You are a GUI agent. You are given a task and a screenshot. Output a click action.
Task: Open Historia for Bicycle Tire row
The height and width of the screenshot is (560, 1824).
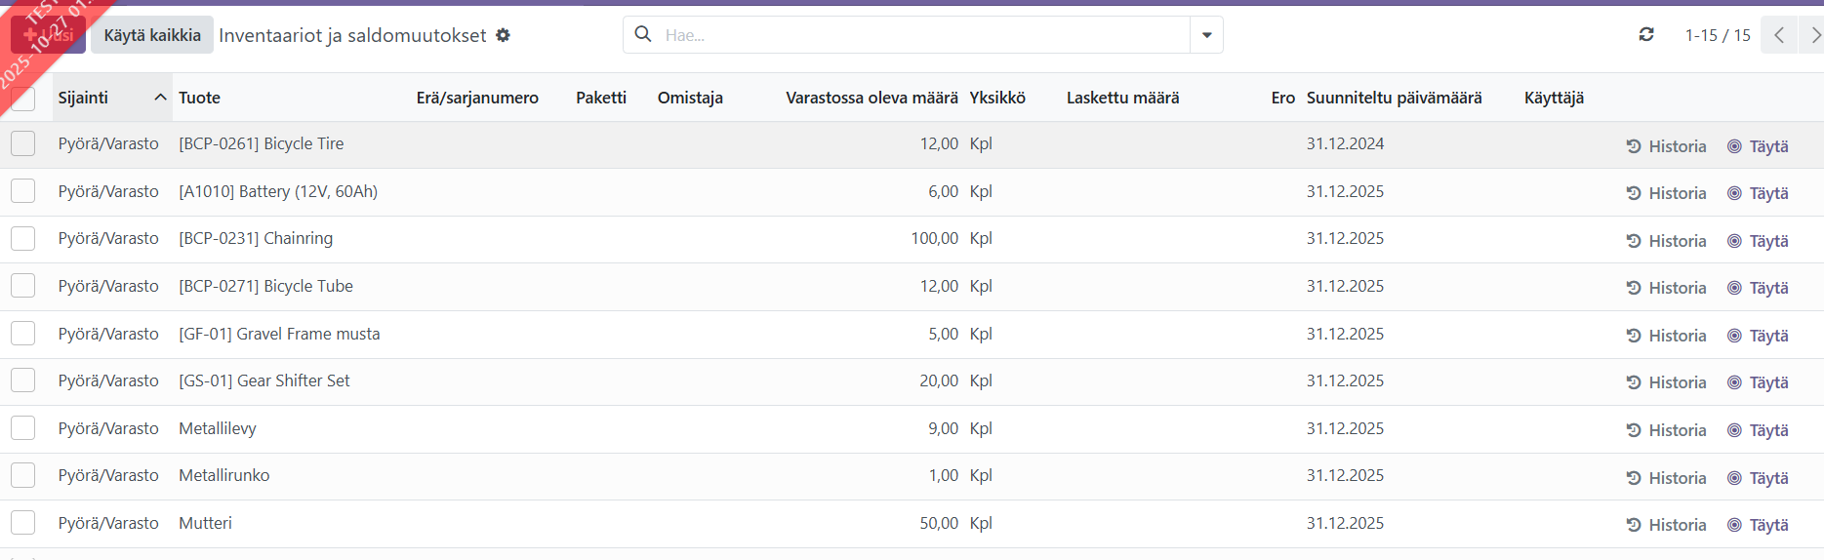click(1666, 146)
